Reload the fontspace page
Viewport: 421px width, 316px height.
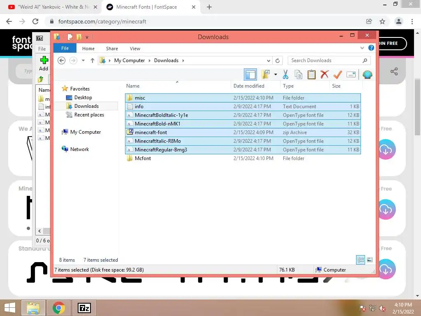[35, 21]
